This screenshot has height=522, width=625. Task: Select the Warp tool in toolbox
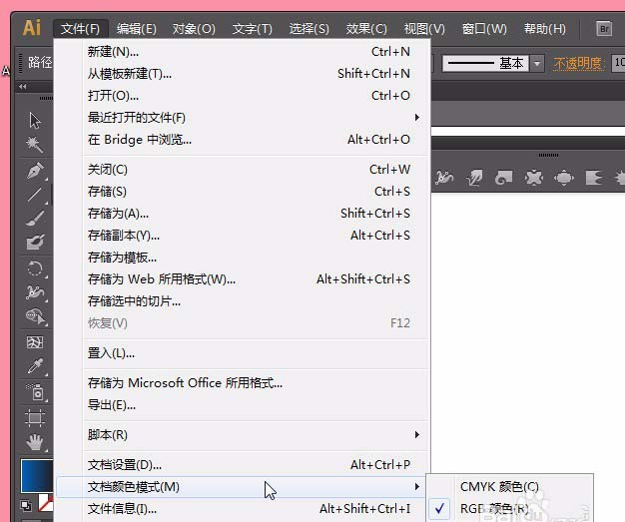[x=35, y=292]
